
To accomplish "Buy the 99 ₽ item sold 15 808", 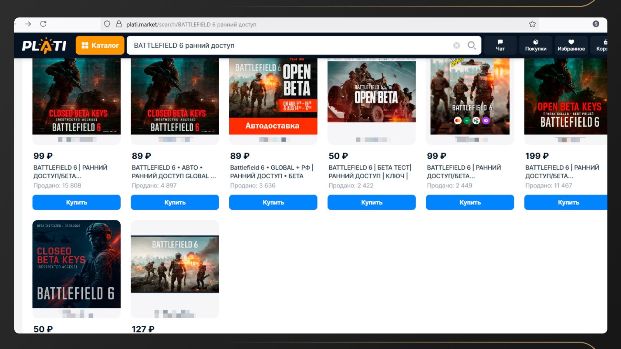I will click(x=76, y=202).
